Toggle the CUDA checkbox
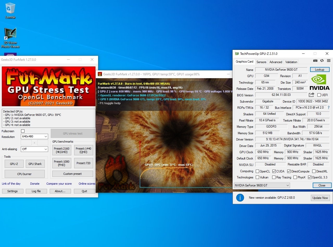The width and height of the screenshot is (333, 247). pos(274,171)
